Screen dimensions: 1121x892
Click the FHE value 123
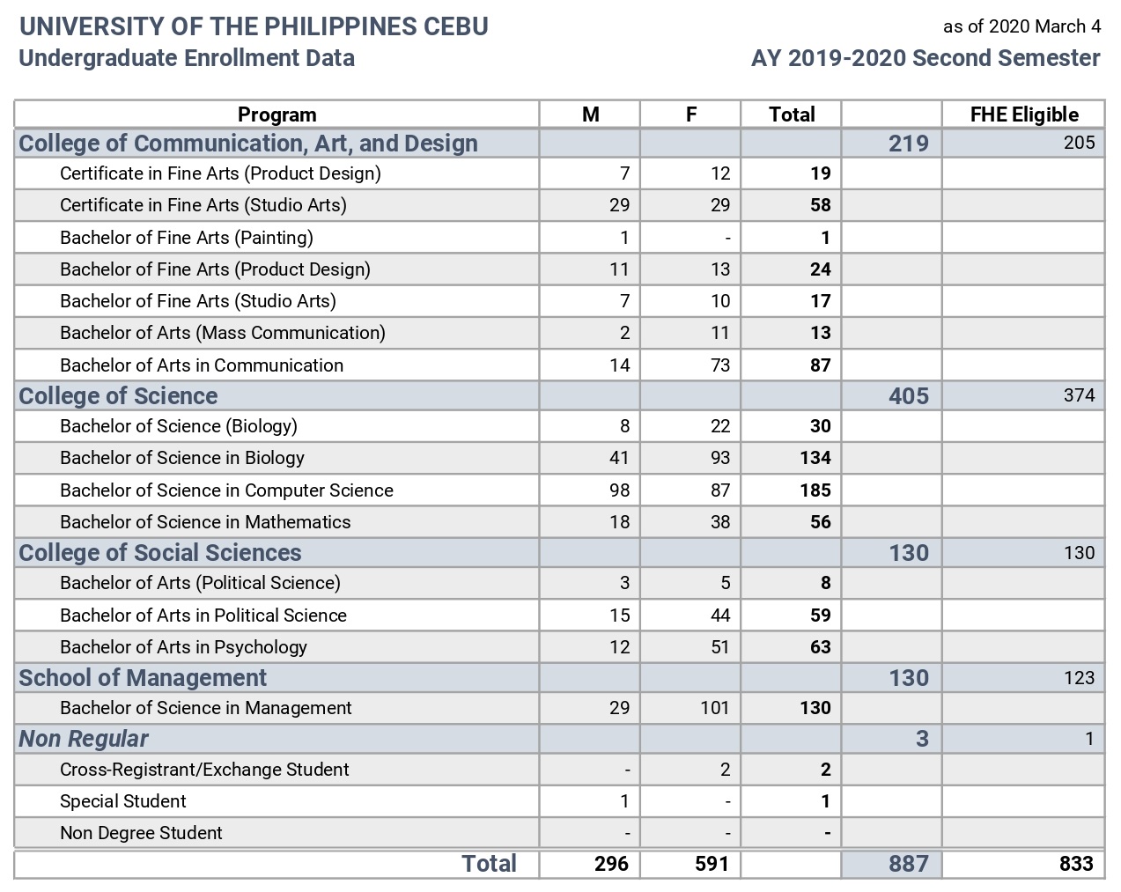pos(1079,678)
